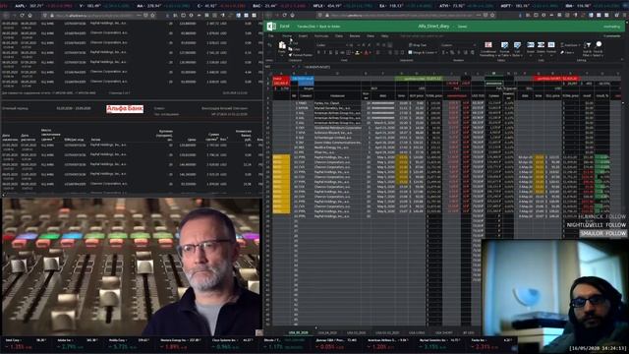Go home in the left browser window

tap(30, 15)
